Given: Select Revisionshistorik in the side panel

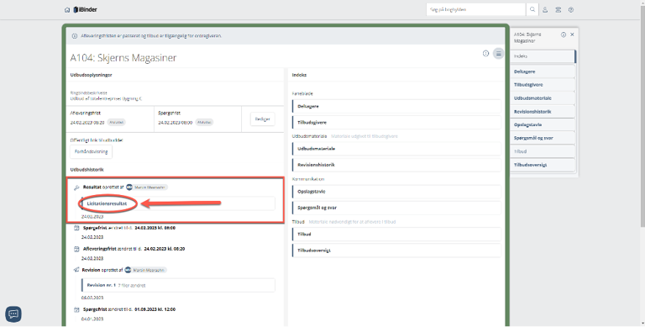Looking at the screenshot, I should (x=543, y=112).
